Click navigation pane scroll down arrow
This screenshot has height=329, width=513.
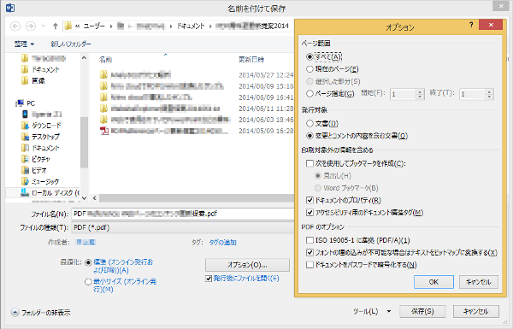[84, 198]
